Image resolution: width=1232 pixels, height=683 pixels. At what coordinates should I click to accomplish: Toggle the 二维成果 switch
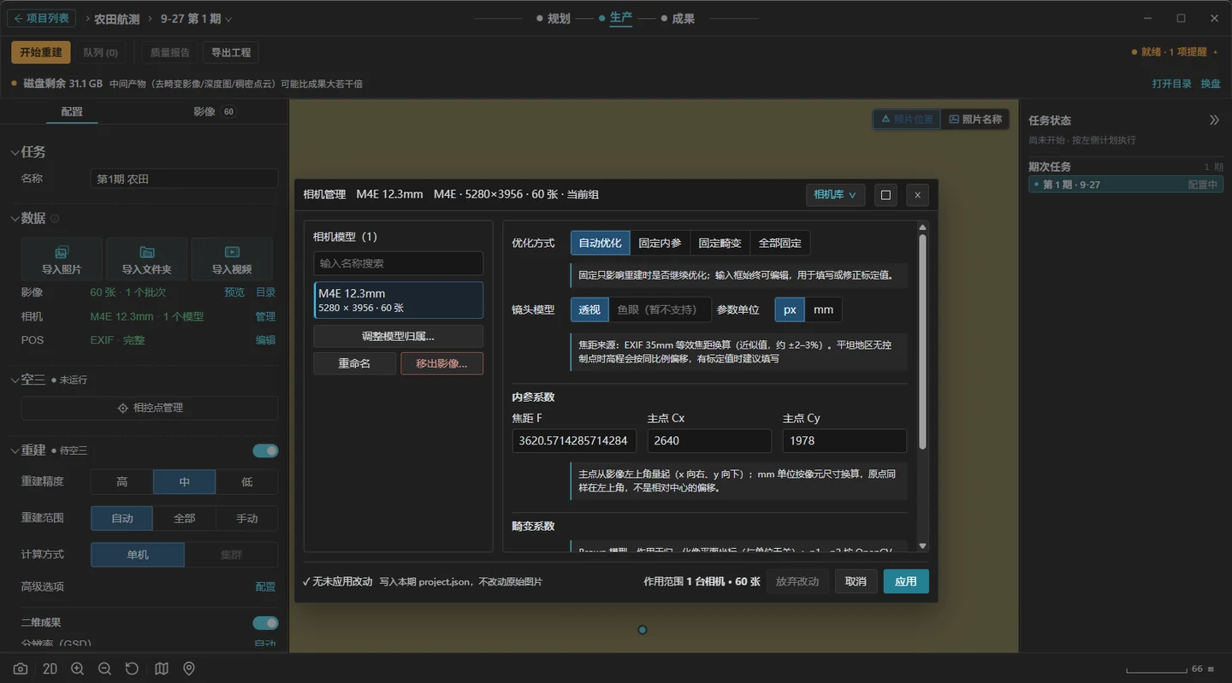265,623
